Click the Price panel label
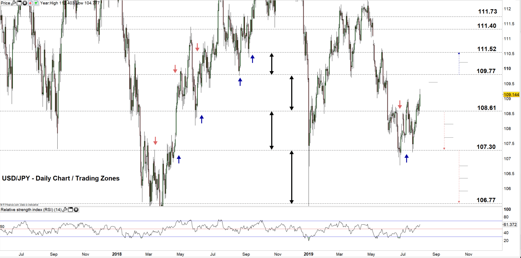 (5, 3)
